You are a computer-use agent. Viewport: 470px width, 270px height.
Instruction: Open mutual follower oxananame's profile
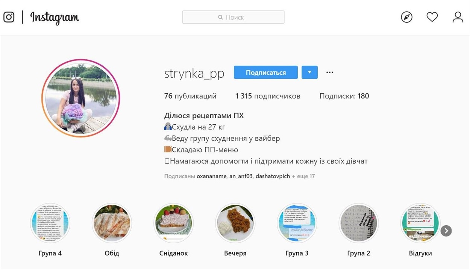212,176
